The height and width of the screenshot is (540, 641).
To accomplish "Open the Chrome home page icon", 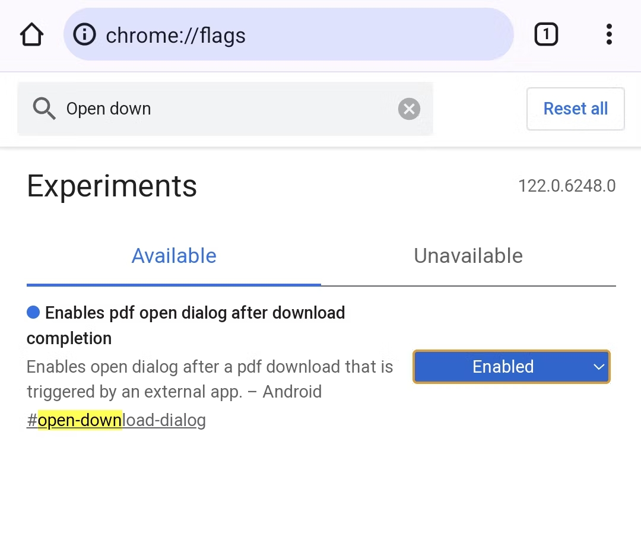I will pyautogui.click(x=31, y=35).
